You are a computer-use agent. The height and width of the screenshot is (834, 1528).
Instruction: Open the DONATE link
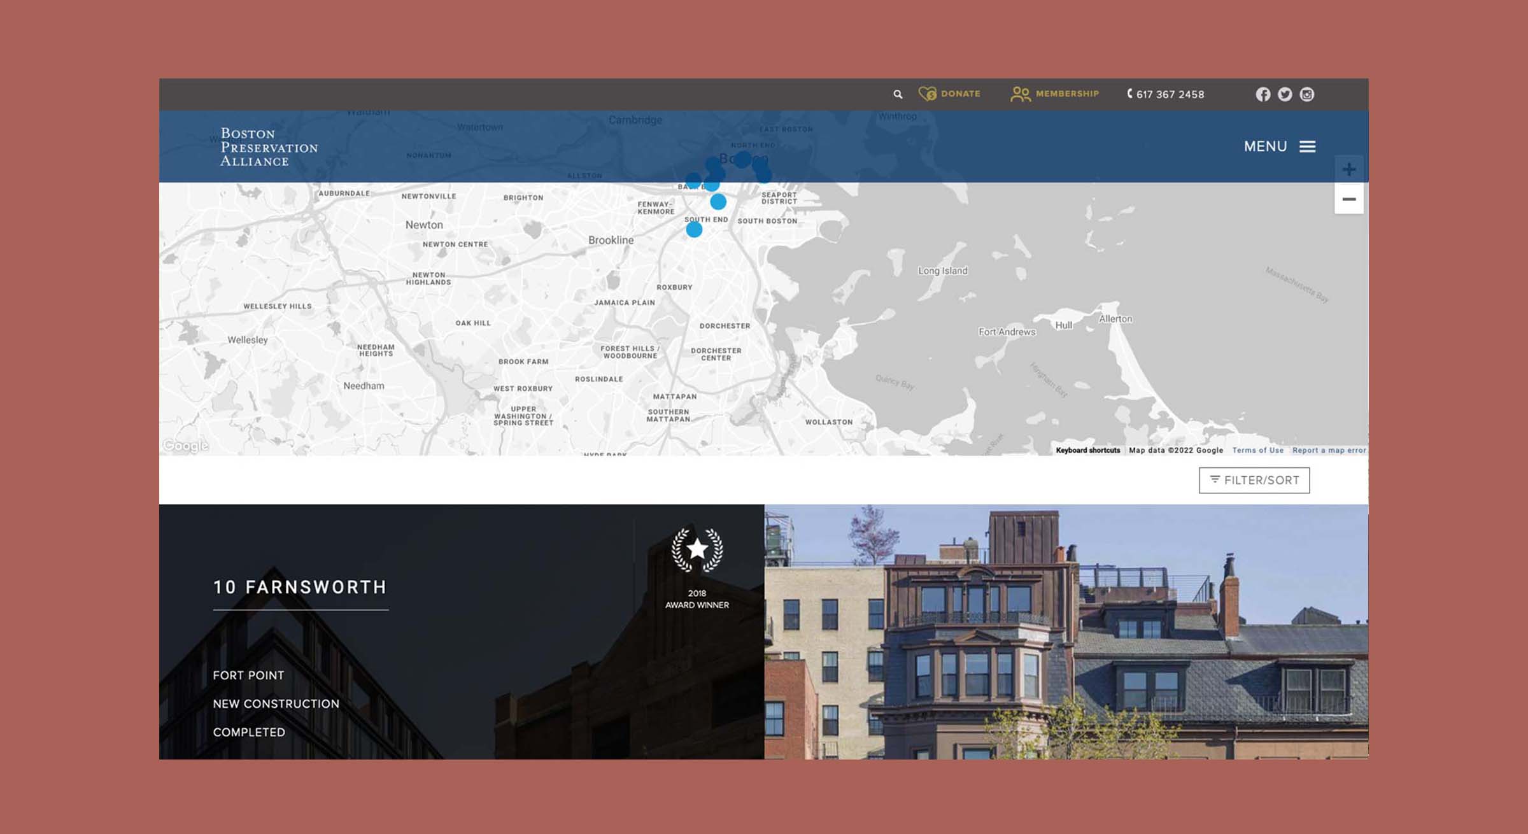[x=960, y=94]
